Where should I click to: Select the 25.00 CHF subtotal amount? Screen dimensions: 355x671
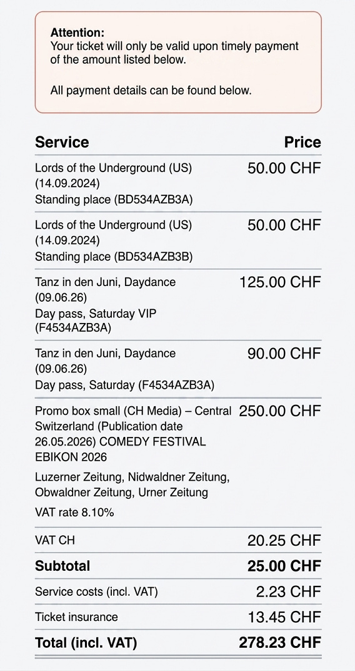point(284,566)
